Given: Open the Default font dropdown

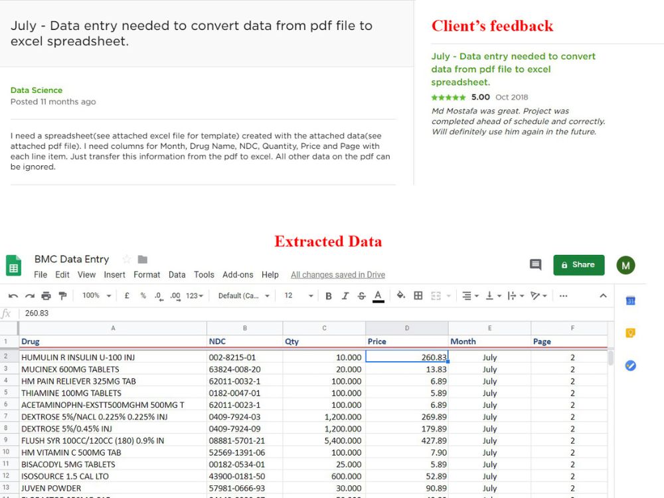Looking at the screenshot, I should (241, 295).
